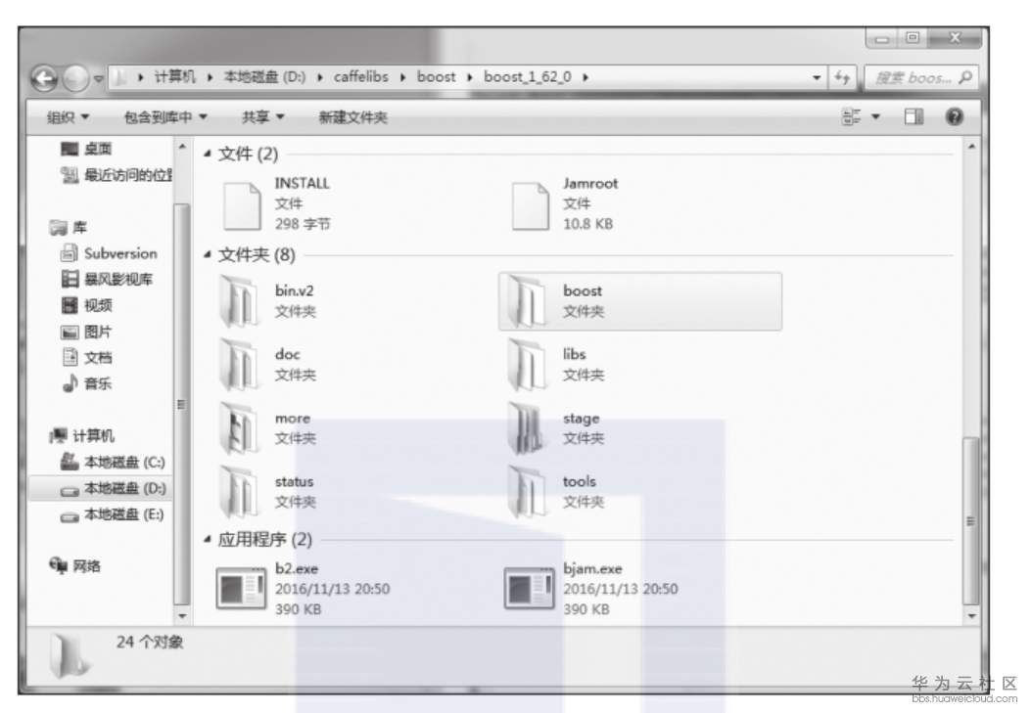The image size is (1031, 713).
Task: Select the INSTALL file icon
Action: [x=241, y=206]
